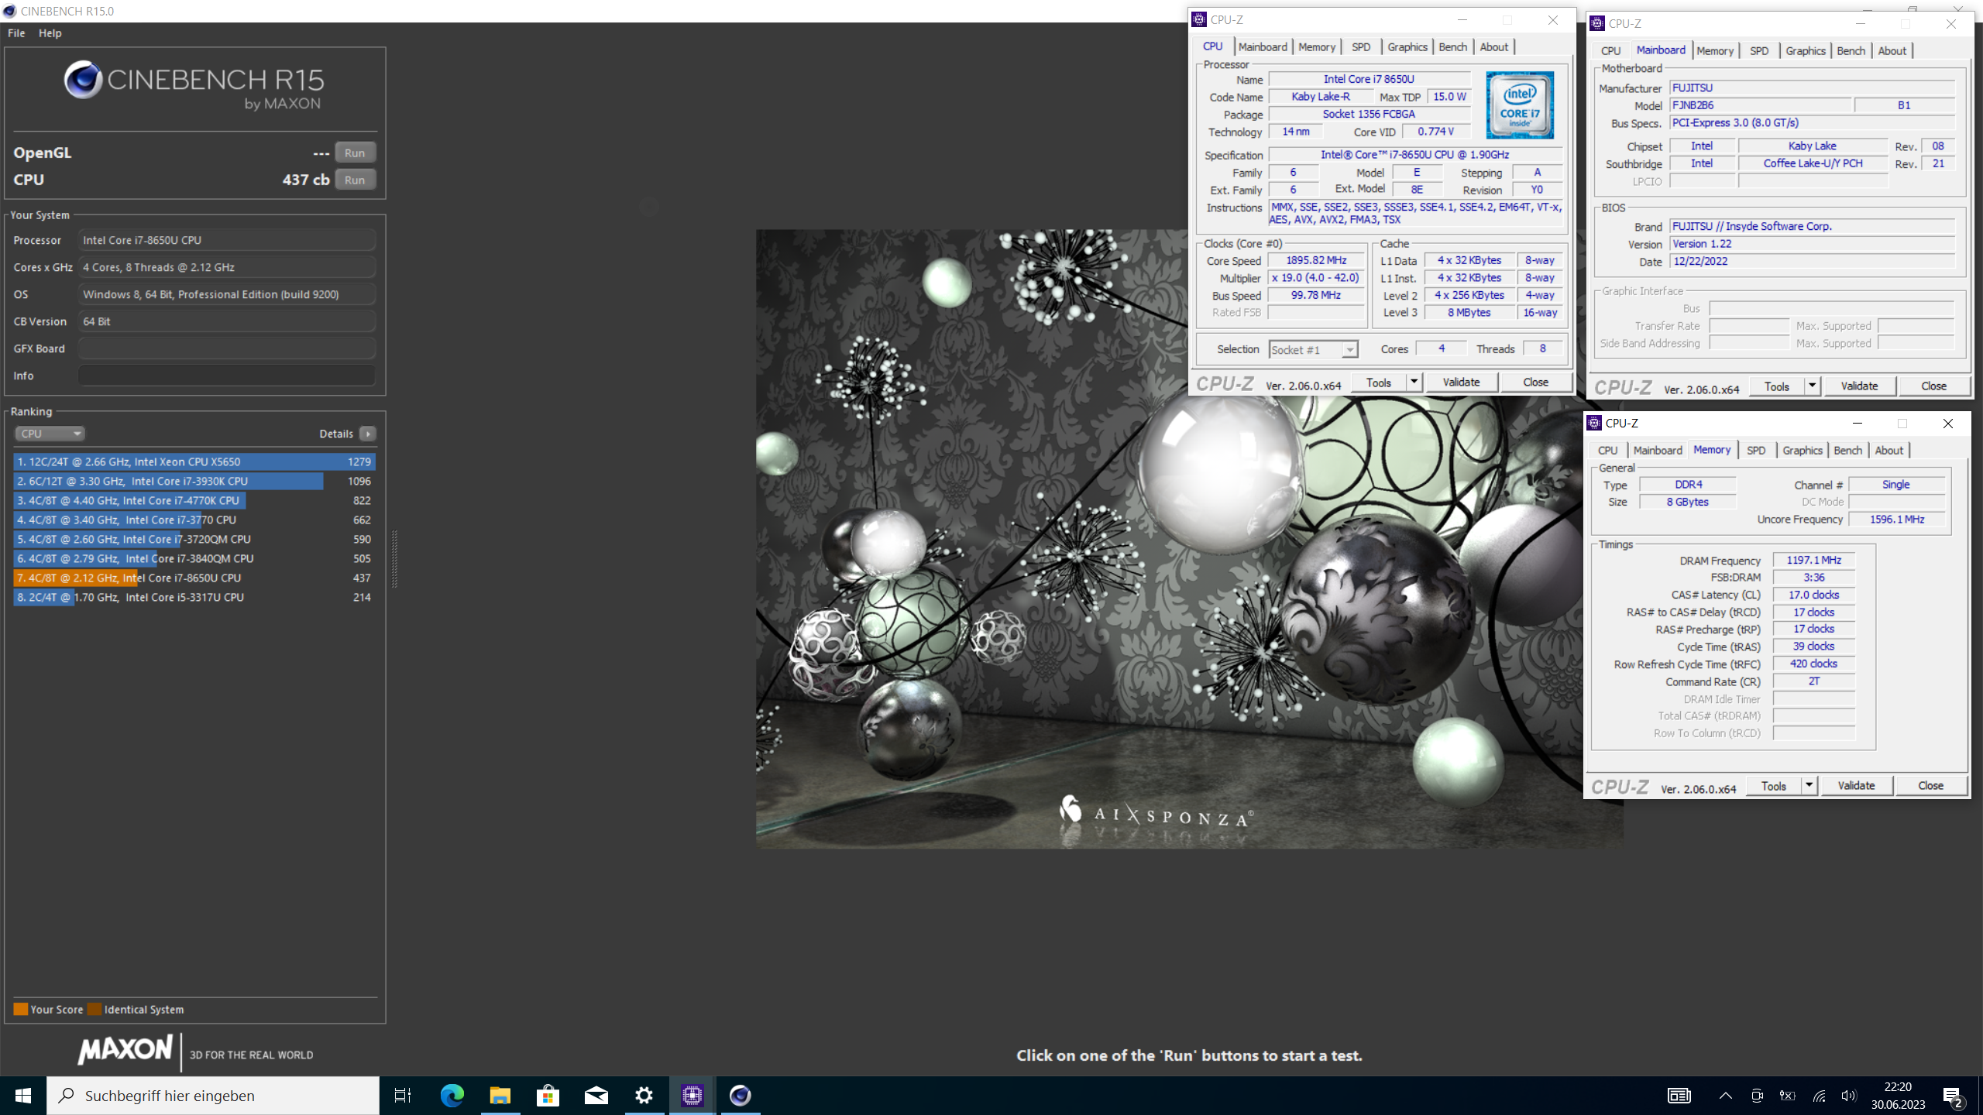
Task: Open Tools dropdown arrow in Memory window
Action: 1809,785
